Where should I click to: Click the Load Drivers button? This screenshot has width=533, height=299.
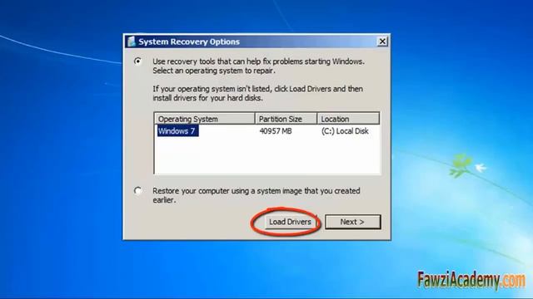[290, 222]
